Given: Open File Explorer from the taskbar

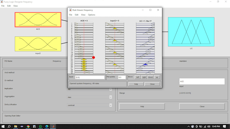Looking at the screenshot, I should coord(16,127).
